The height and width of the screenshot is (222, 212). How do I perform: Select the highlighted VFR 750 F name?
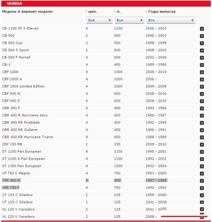(x=11, y=188)
